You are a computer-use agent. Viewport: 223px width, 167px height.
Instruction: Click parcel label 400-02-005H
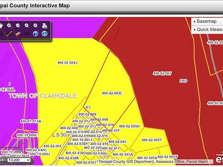(129, 126)
